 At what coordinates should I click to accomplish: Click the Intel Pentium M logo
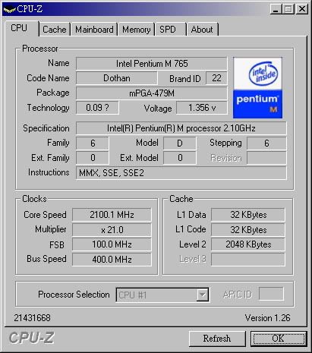[x=257, y=88]
